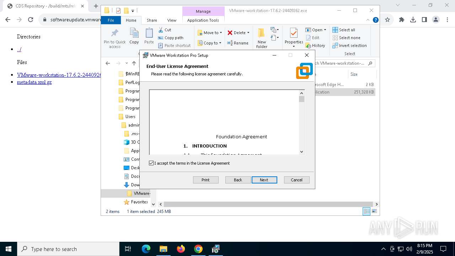455x256 pixels.
Task: Open recent locations dropdown in Explorer
Action: (x=126, y=63)
